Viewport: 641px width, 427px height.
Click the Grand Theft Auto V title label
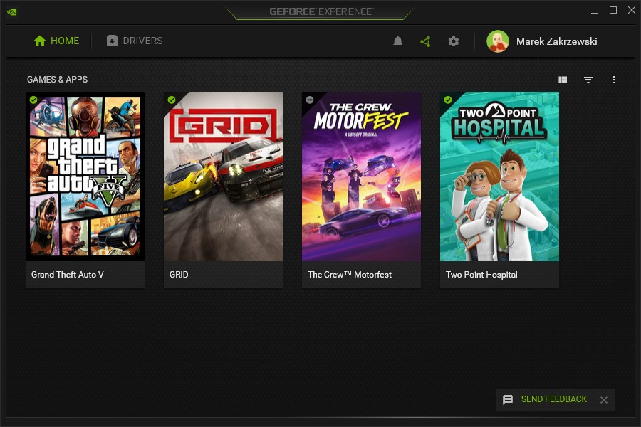(68, 275)
